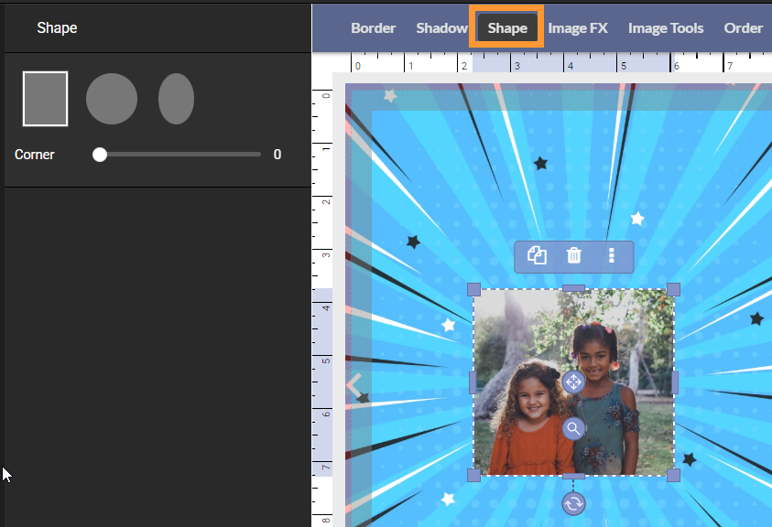
Task: Select the oval shape option
Action: 176,99
